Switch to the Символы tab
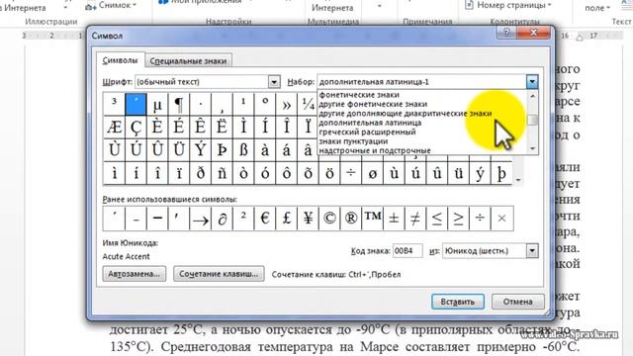 tap(120, 60)
